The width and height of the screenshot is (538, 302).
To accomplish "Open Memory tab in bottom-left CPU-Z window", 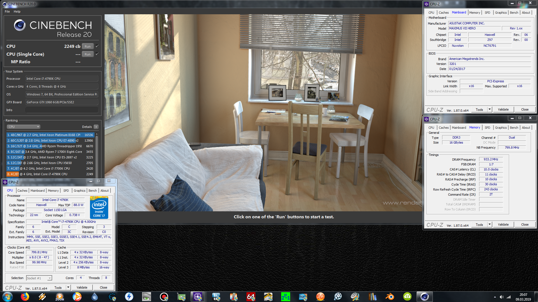I will click(53, 191).
